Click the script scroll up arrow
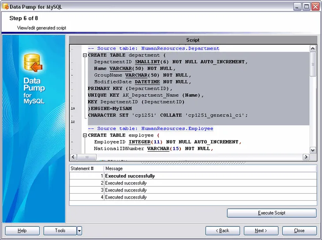Screen dimensions: 322x240 point(313,49)
